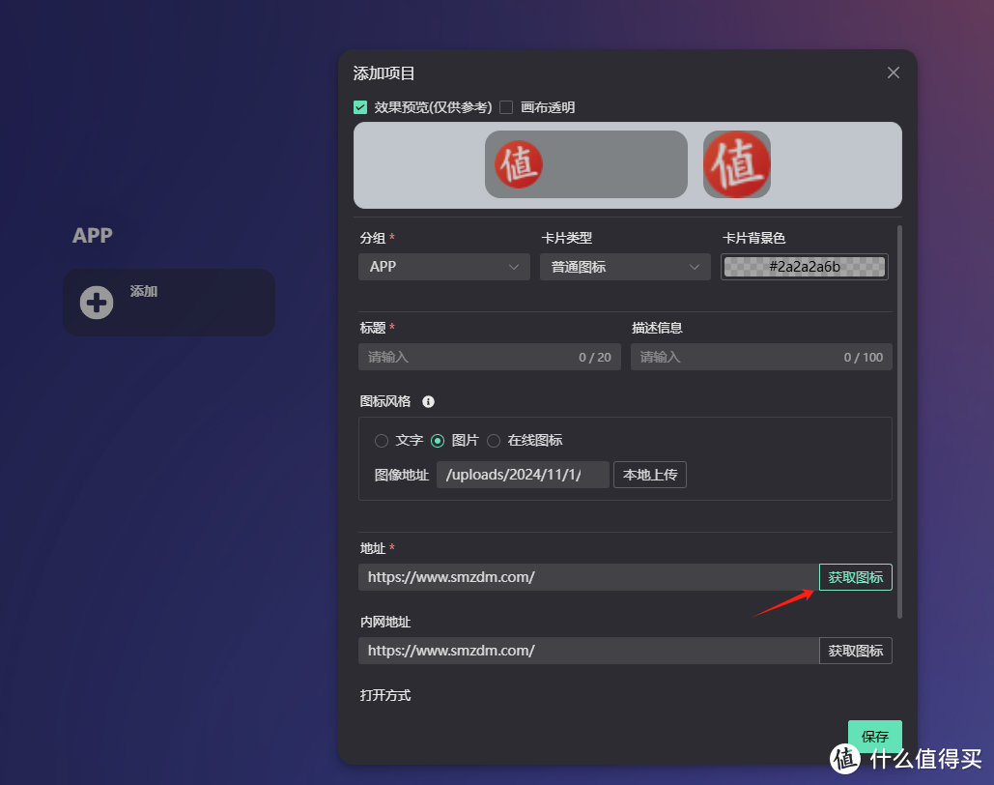Enable the 画布透明 checkbox
The image size is (994, 785).
coord(506,107)
